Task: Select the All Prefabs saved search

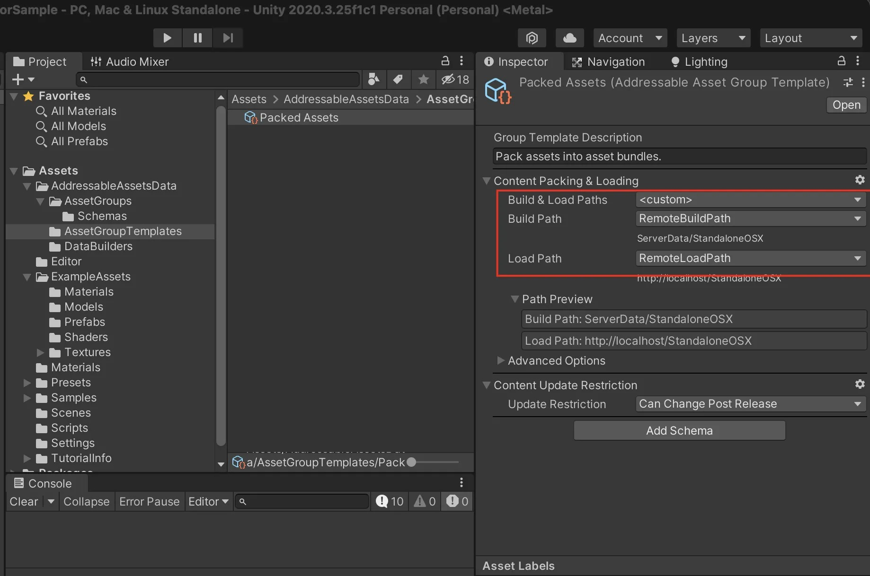Action: coord(79,141)
